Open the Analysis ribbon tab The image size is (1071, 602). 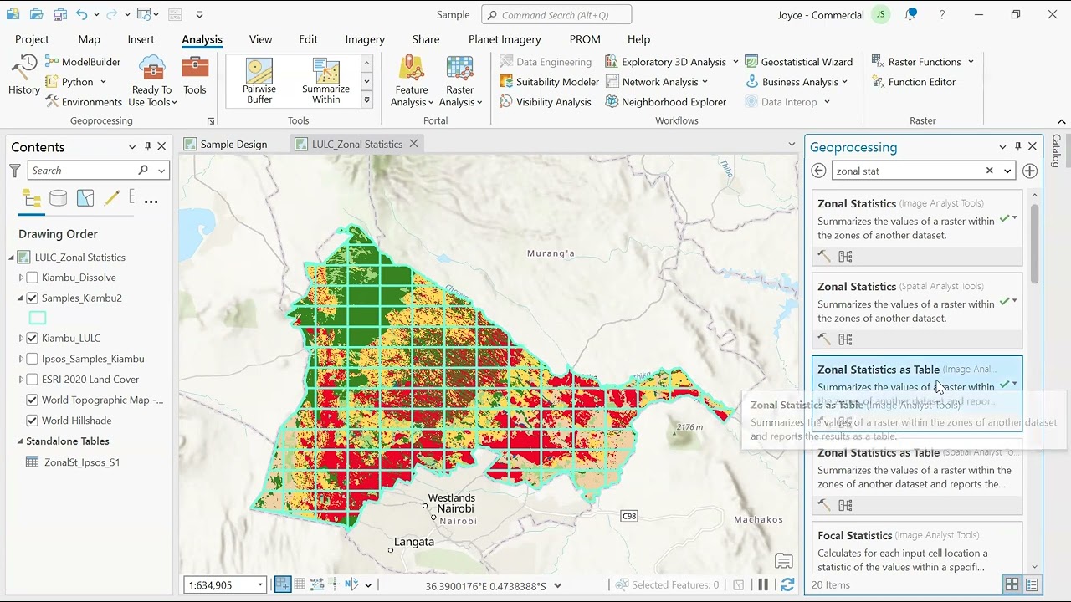point(202,39)
